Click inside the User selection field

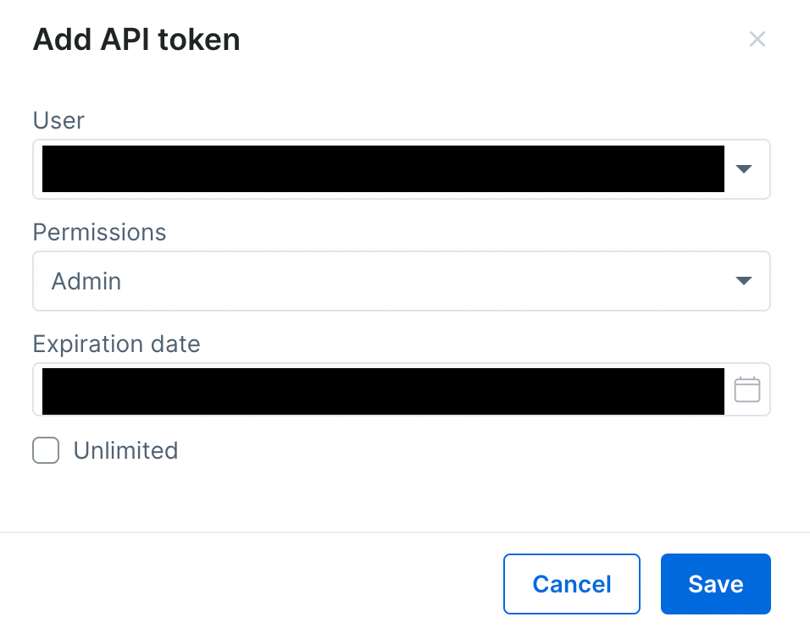coord(382,169)
